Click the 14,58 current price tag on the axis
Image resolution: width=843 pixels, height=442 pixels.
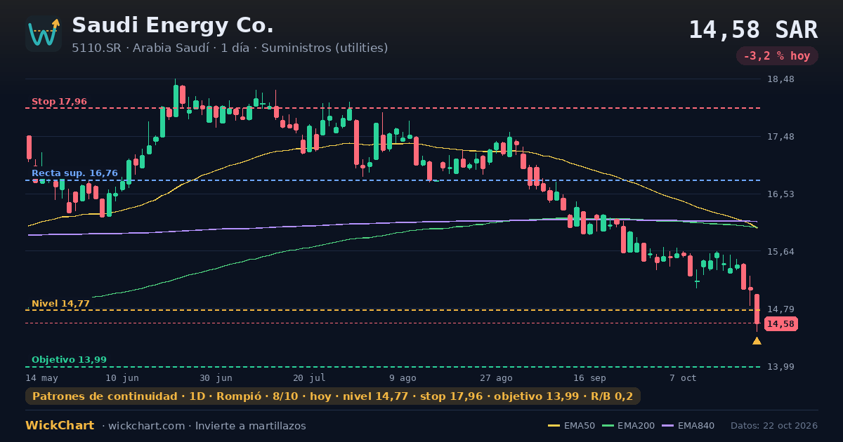pyautogui.click(x=780, y=324)
